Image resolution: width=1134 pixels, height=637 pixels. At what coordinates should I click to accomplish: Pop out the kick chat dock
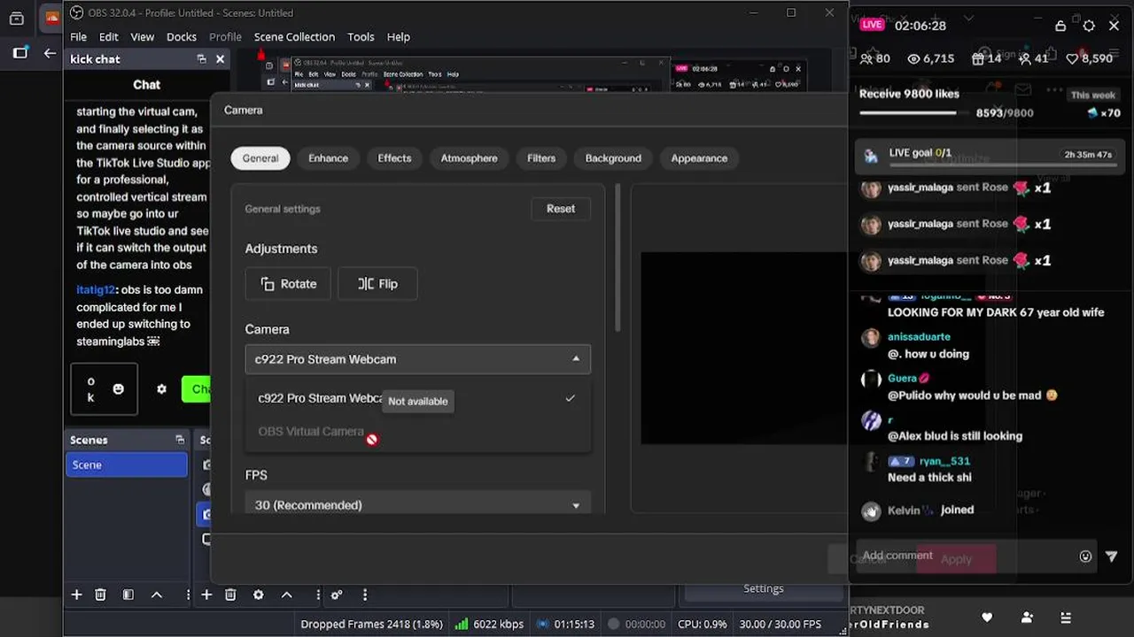click(x=201, y=58)
